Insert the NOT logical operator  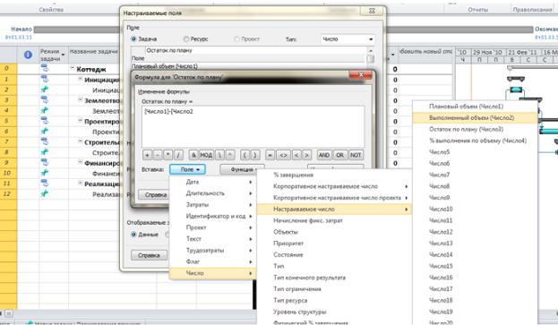(356, 155)
